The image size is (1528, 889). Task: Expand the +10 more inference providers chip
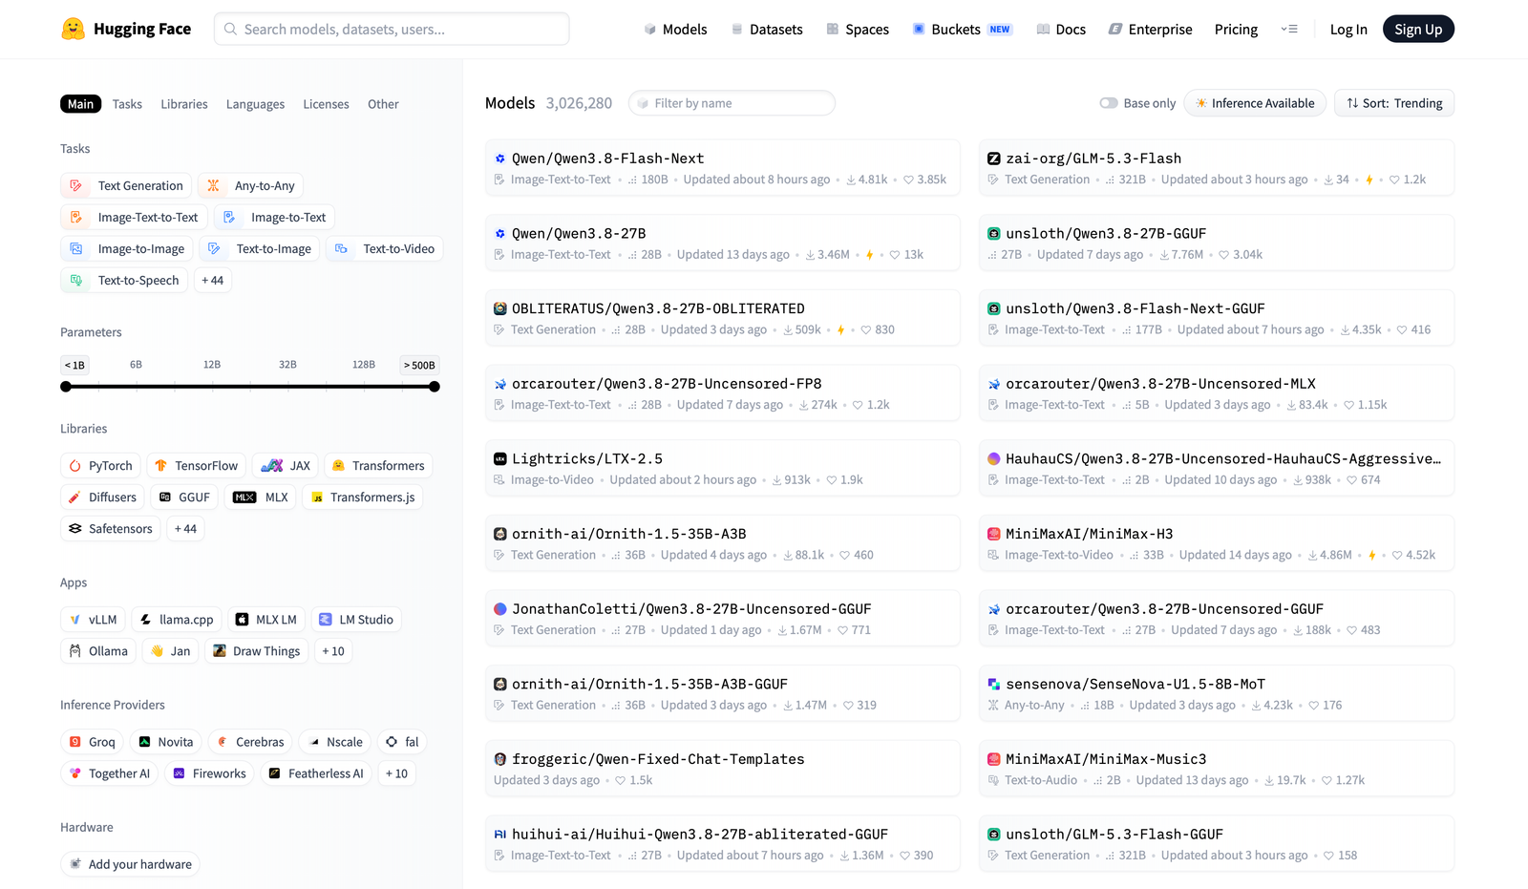(x=396, y=773)
